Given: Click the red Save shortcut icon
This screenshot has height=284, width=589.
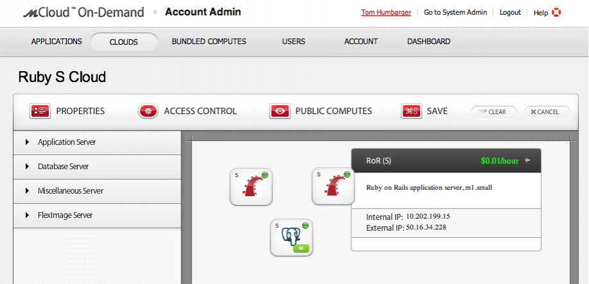Looking at the screenshot, I should point(411,111).
